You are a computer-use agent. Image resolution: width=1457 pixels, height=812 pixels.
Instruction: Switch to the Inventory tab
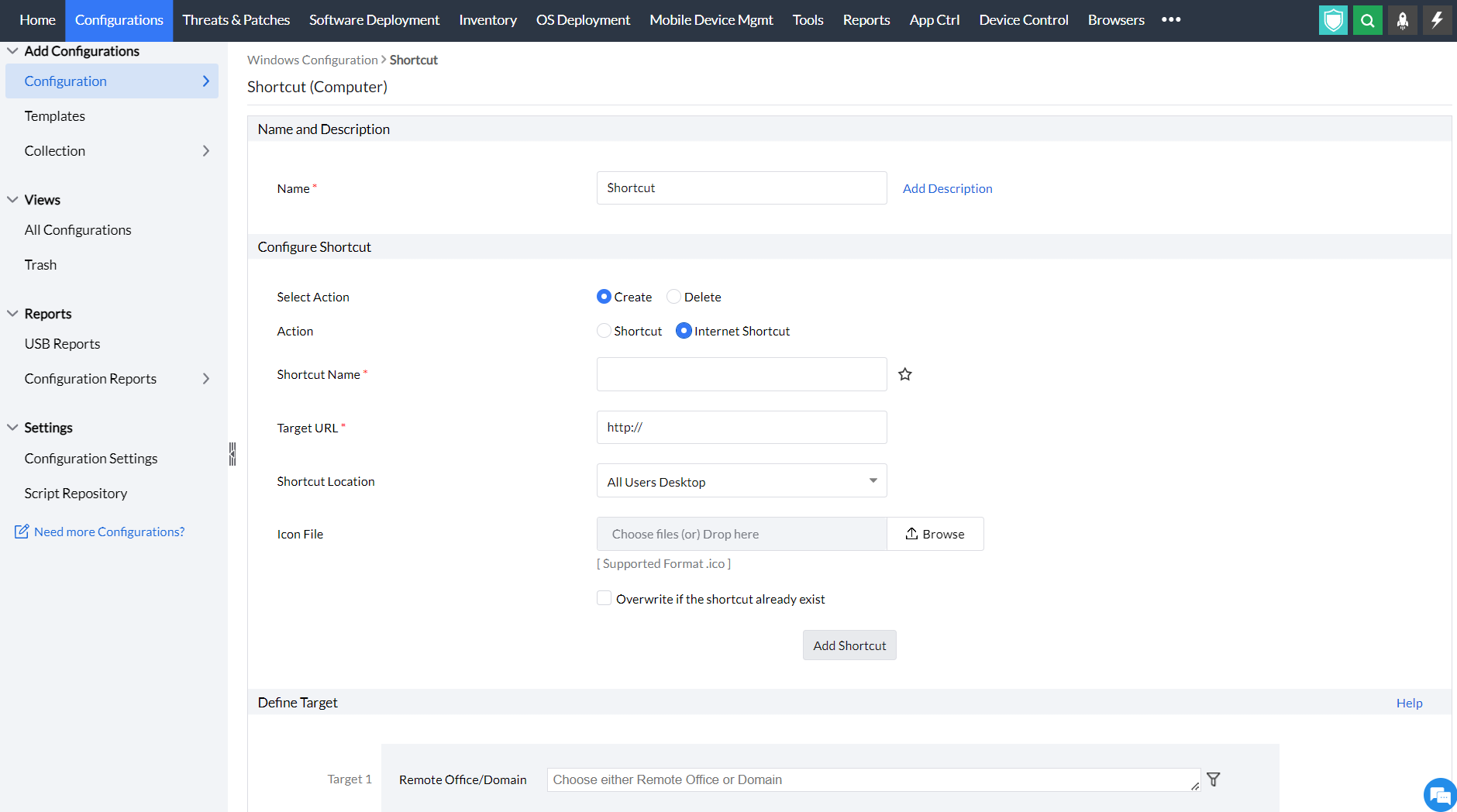point(487,20)
